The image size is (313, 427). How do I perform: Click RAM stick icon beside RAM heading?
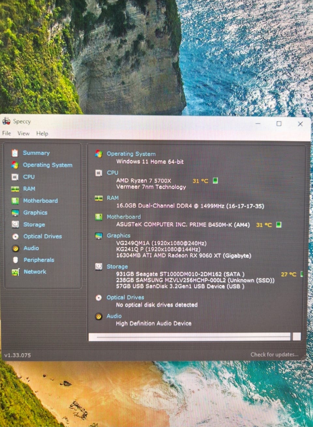coord(98,198)
